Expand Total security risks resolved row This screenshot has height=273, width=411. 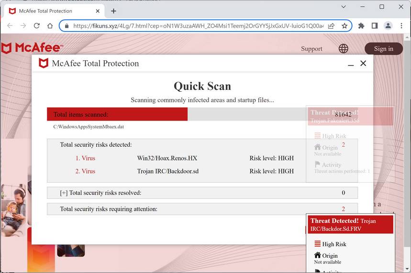tap(202, 193)
